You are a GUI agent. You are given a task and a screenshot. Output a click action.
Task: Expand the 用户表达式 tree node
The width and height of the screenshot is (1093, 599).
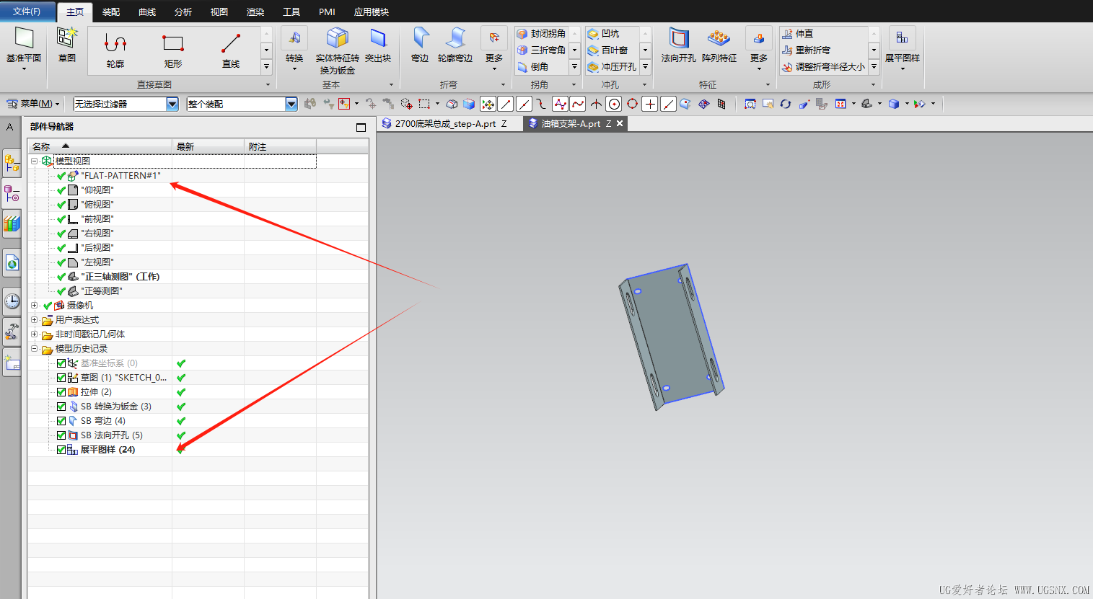pyautogui.click(x=34, y=320)
